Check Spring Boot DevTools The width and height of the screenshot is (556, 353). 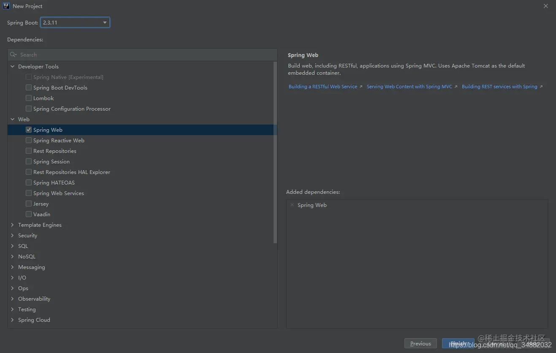tap(29, 87)
